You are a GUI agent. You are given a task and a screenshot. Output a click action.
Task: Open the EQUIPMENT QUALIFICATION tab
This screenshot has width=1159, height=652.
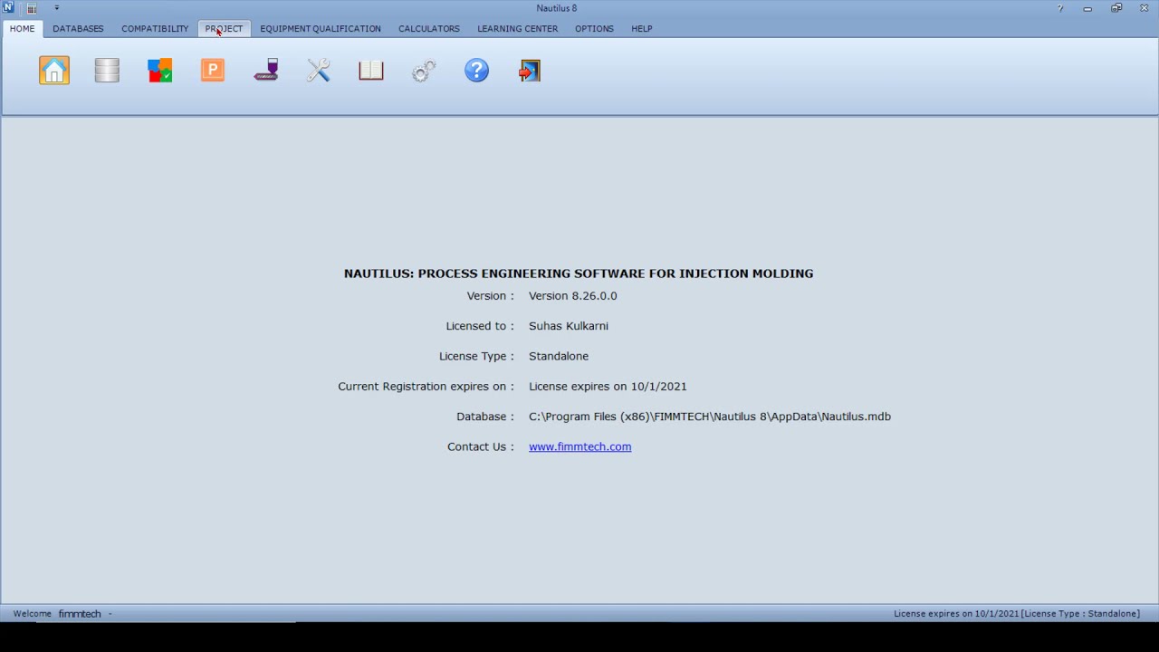[321, 28]
